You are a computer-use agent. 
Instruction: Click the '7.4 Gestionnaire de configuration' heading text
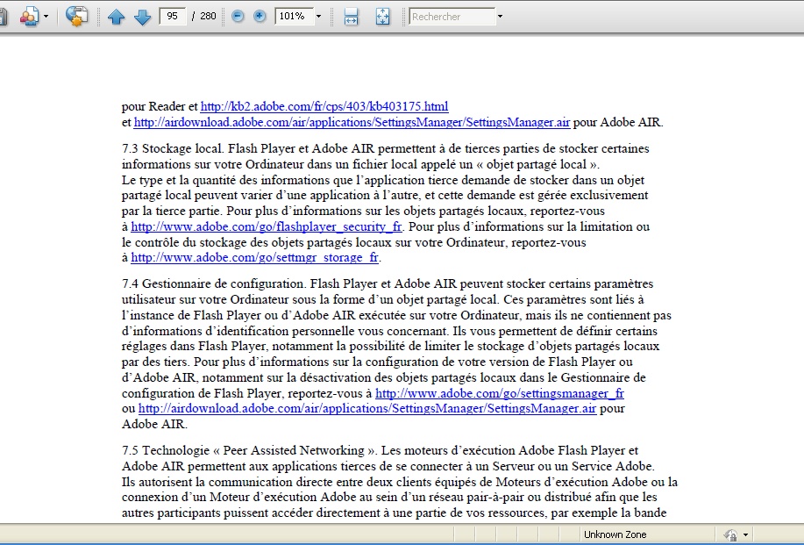click(214, 283)
